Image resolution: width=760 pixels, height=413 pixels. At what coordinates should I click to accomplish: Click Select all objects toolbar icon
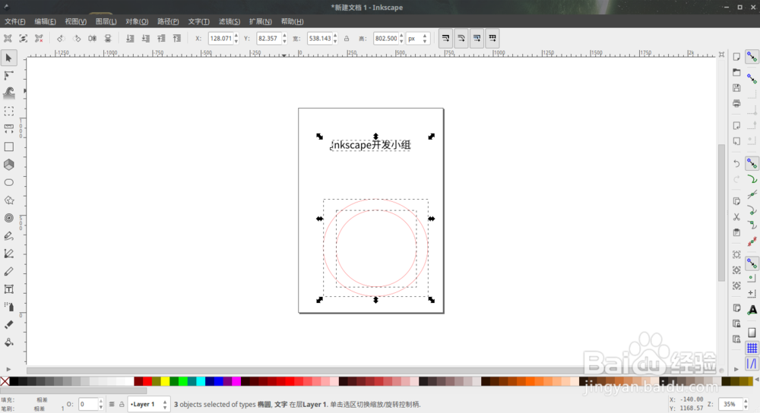pyautogui.click(x=8, y=38)
